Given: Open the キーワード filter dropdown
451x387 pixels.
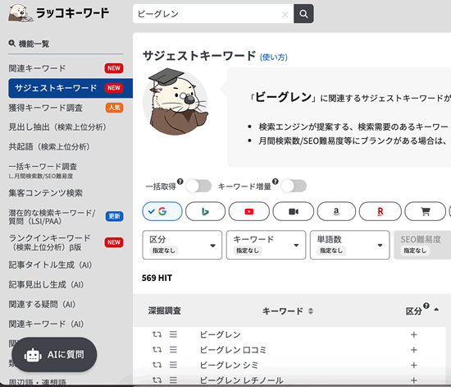Looking at the screenshot, I should [266, 245].
